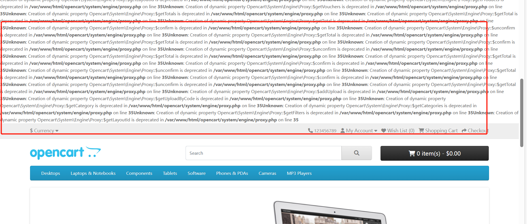Click the Shopping Cart icon in top bar

click(x=421, y=131)
